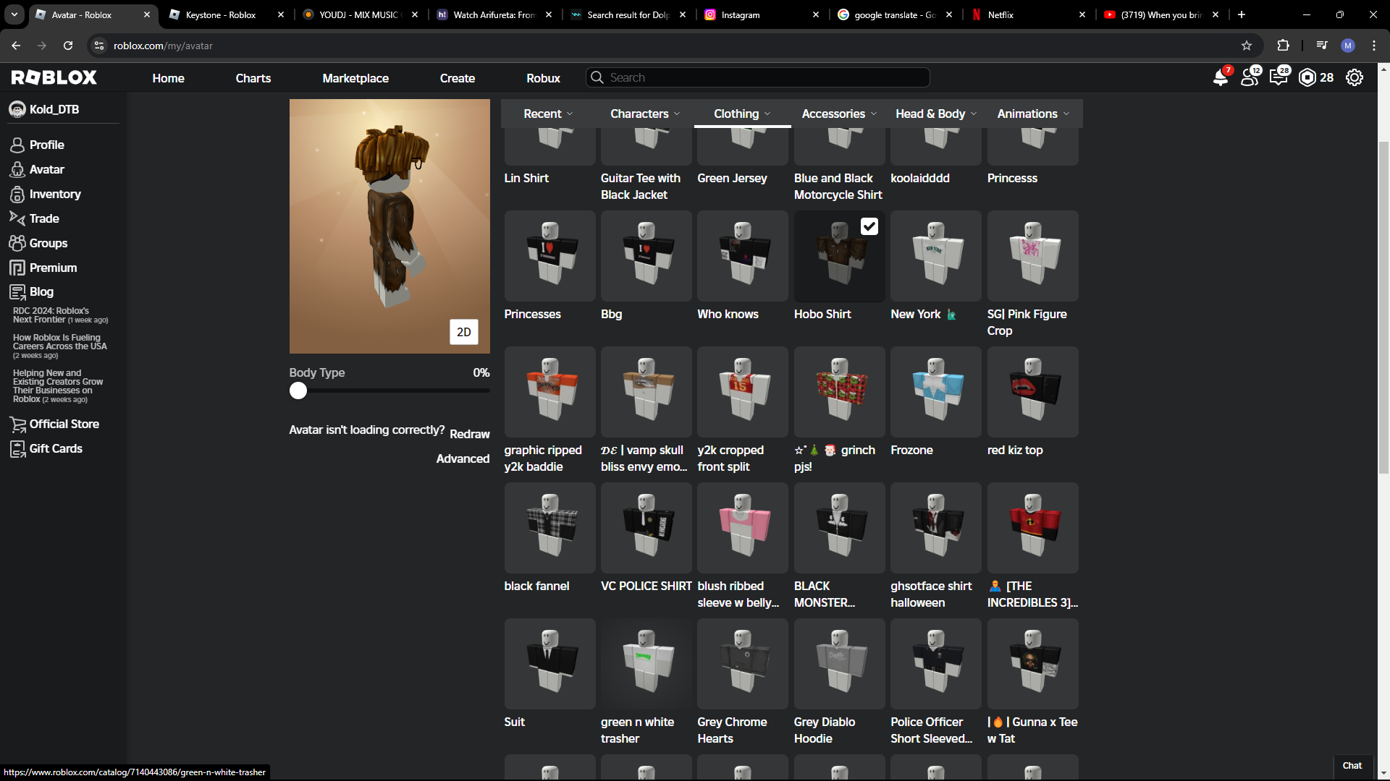Focus the Roblox search field

(x=757, y=77)
